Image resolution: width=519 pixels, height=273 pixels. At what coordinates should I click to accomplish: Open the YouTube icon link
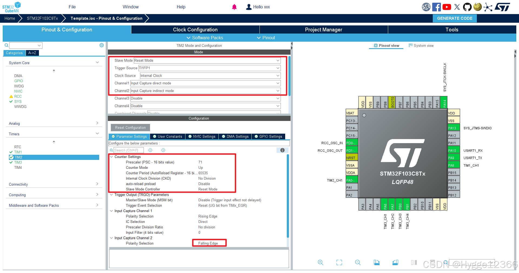point(447,7)
